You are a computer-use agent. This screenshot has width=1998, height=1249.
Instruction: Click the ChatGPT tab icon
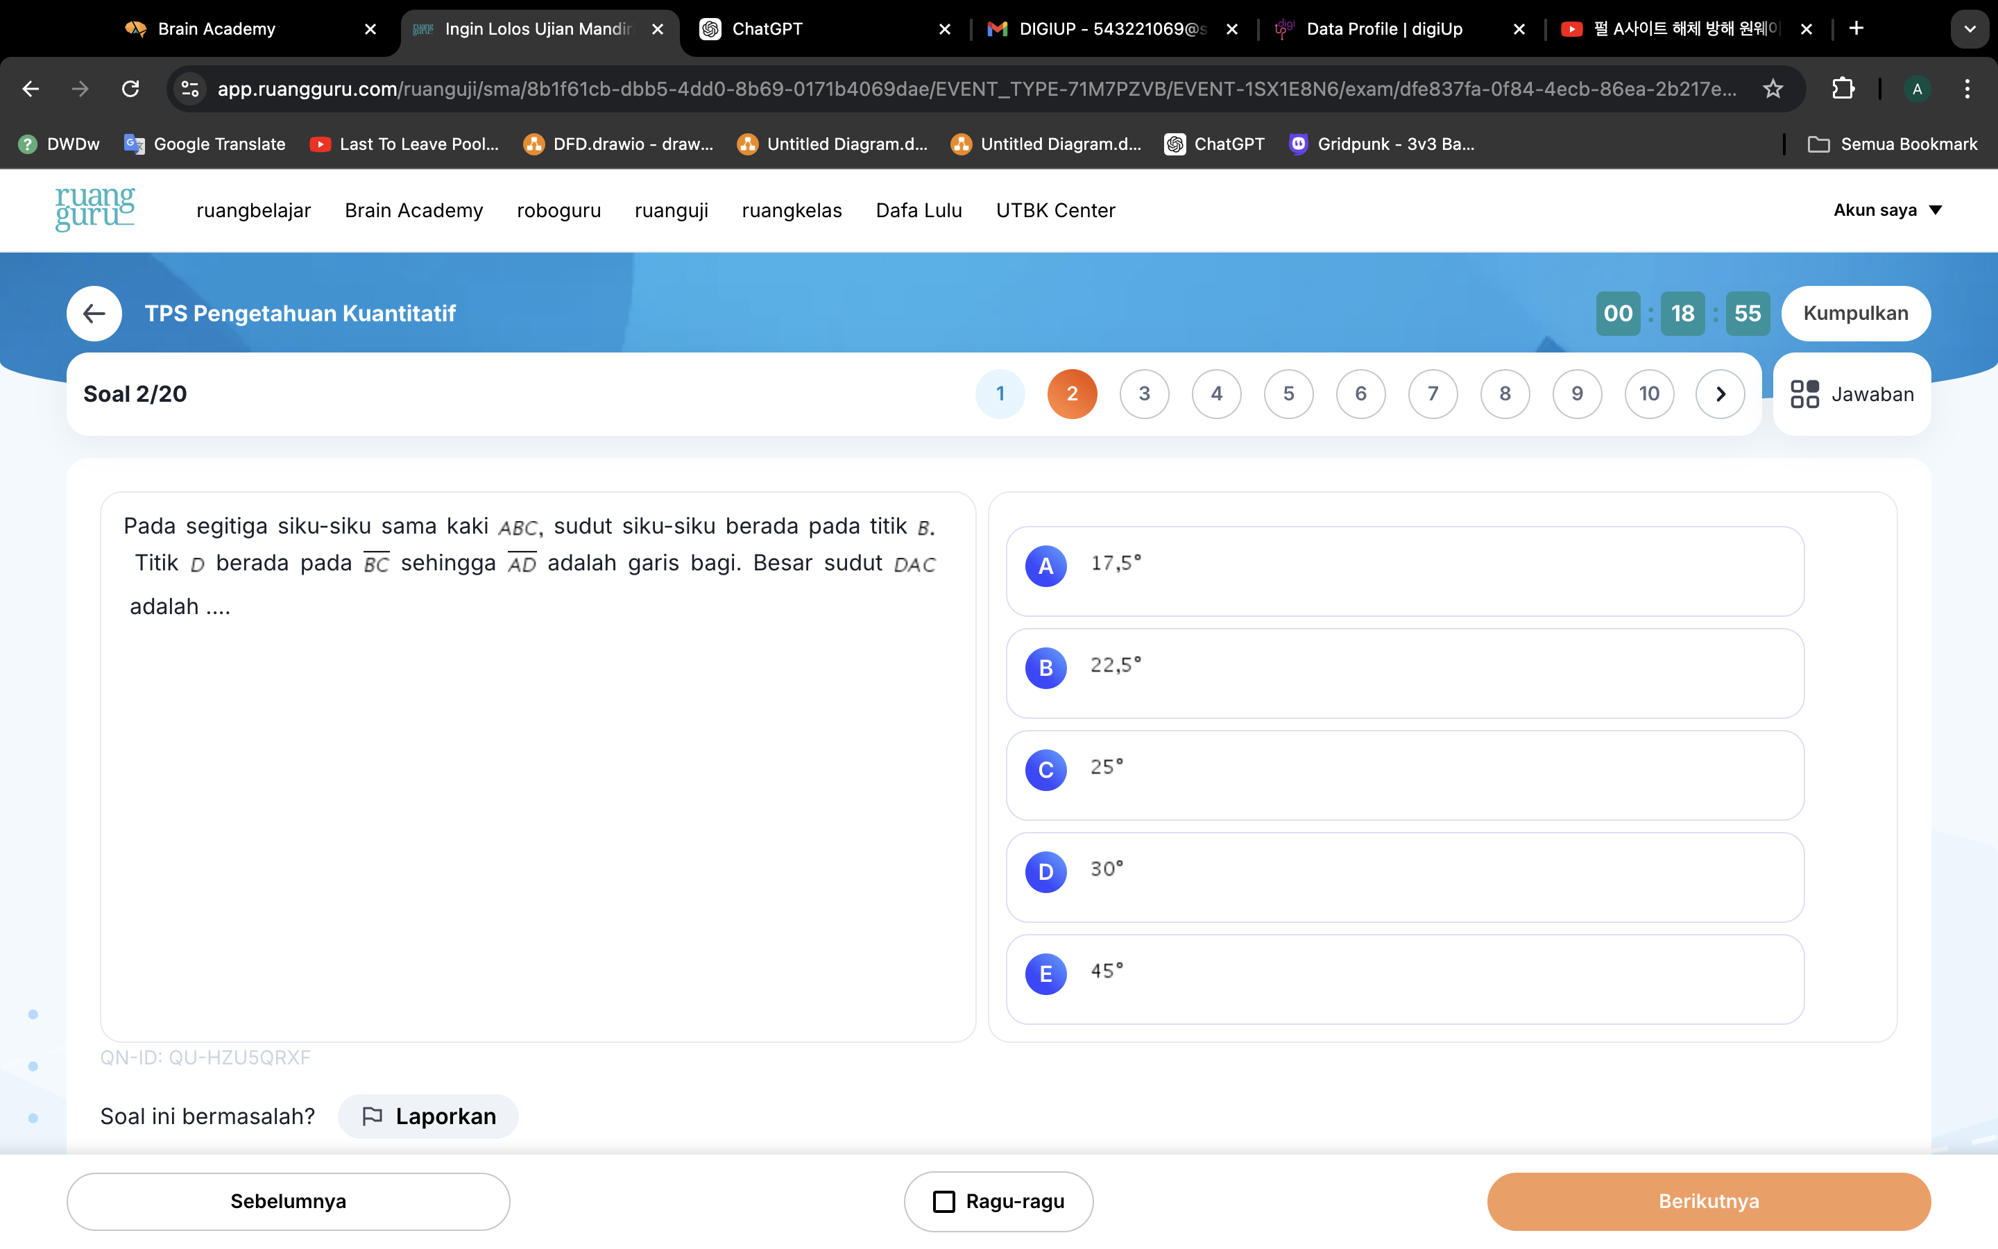tap(709, 27)
